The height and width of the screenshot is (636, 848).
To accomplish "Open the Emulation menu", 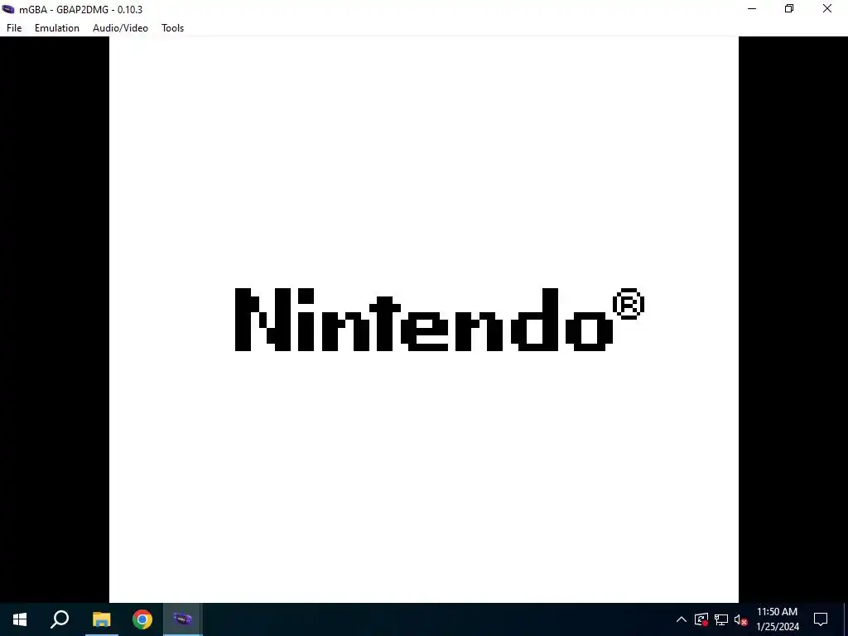I will click(57, 28).
